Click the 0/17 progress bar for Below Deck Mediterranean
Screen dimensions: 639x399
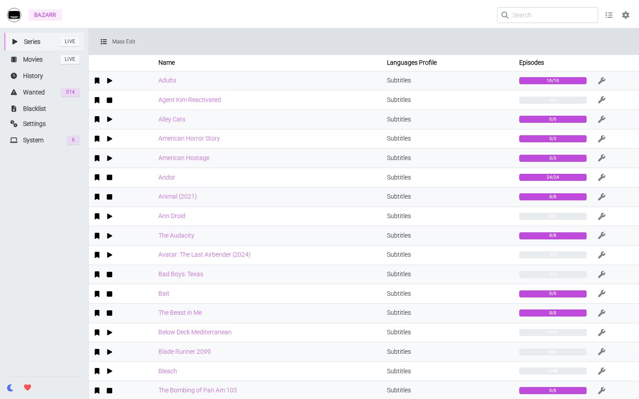click(x=553, y=332)
